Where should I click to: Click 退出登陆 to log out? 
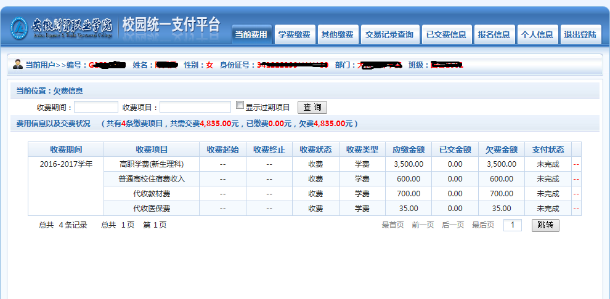pyautogui.click(x=580, y=35)
